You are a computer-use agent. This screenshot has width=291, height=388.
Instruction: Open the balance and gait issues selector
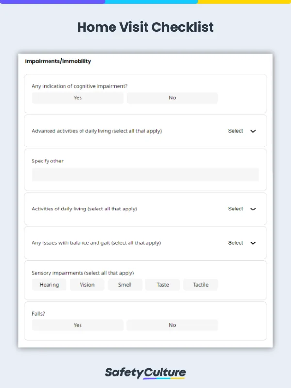(x=235, y=243)
